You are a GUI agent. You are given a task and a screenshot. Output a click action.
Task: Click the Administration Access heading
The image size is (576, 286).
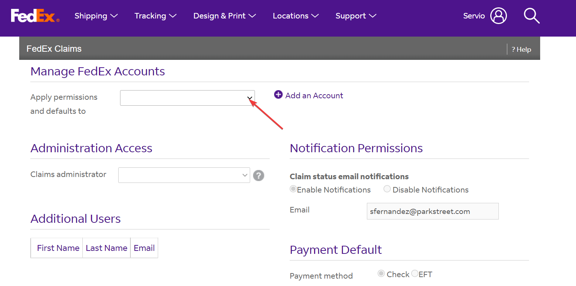91,148
